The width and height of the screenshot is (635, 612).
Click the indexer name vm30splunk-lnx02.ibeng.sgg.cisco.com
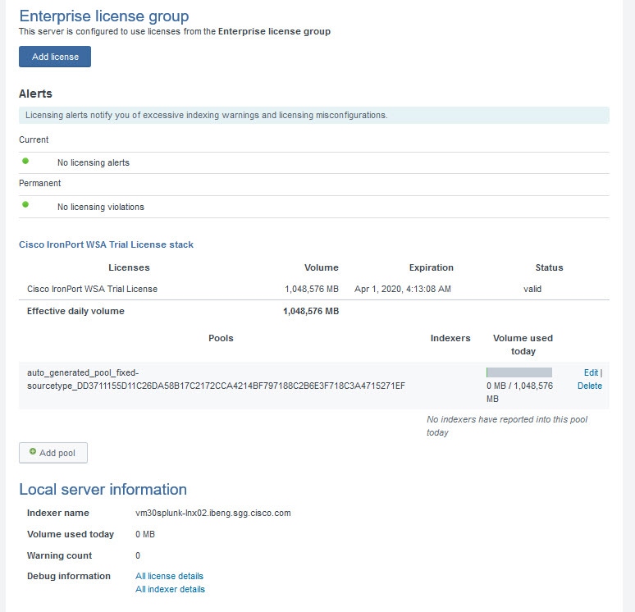[213, 513]
